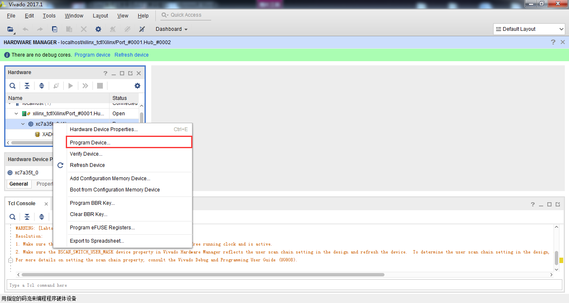This screenshot has height=303, width=569.
Task: Collapse the folded Tcl Console message marker
Action: pyautogui.click(x=10, y=260)
